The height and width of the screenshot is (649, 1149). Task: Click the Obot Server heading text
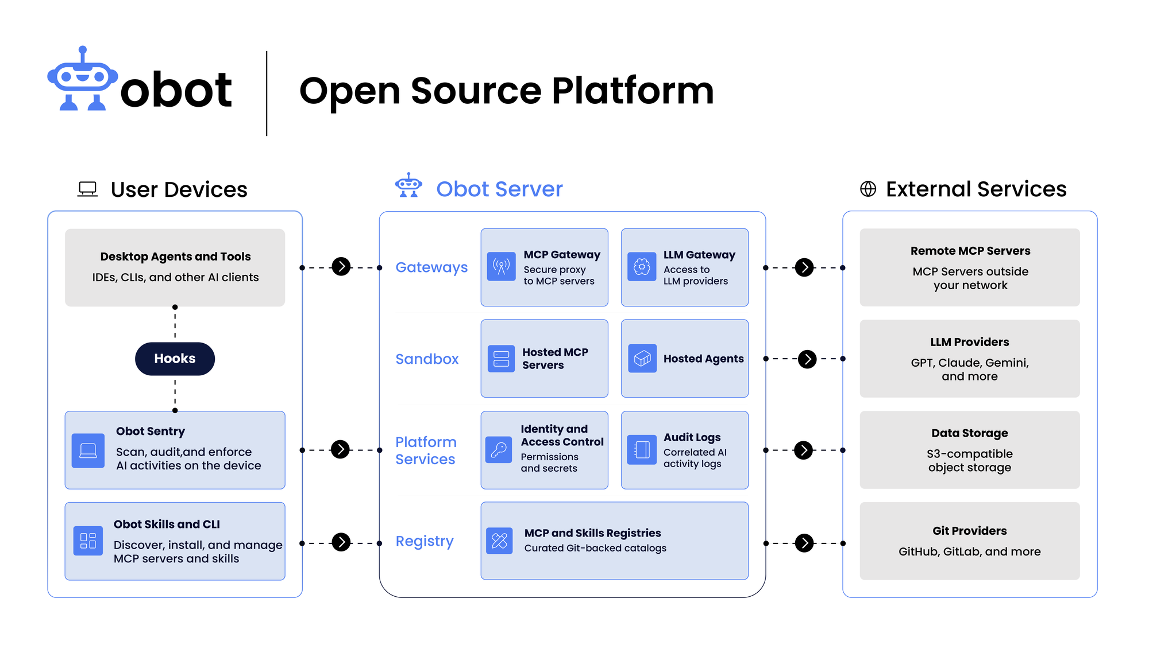[x=499, y=189]
